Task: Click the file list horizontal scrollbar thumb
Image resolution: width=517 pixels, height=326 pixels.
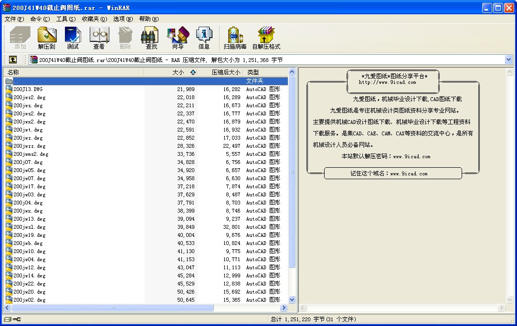Action: click(x=113, y=308)
